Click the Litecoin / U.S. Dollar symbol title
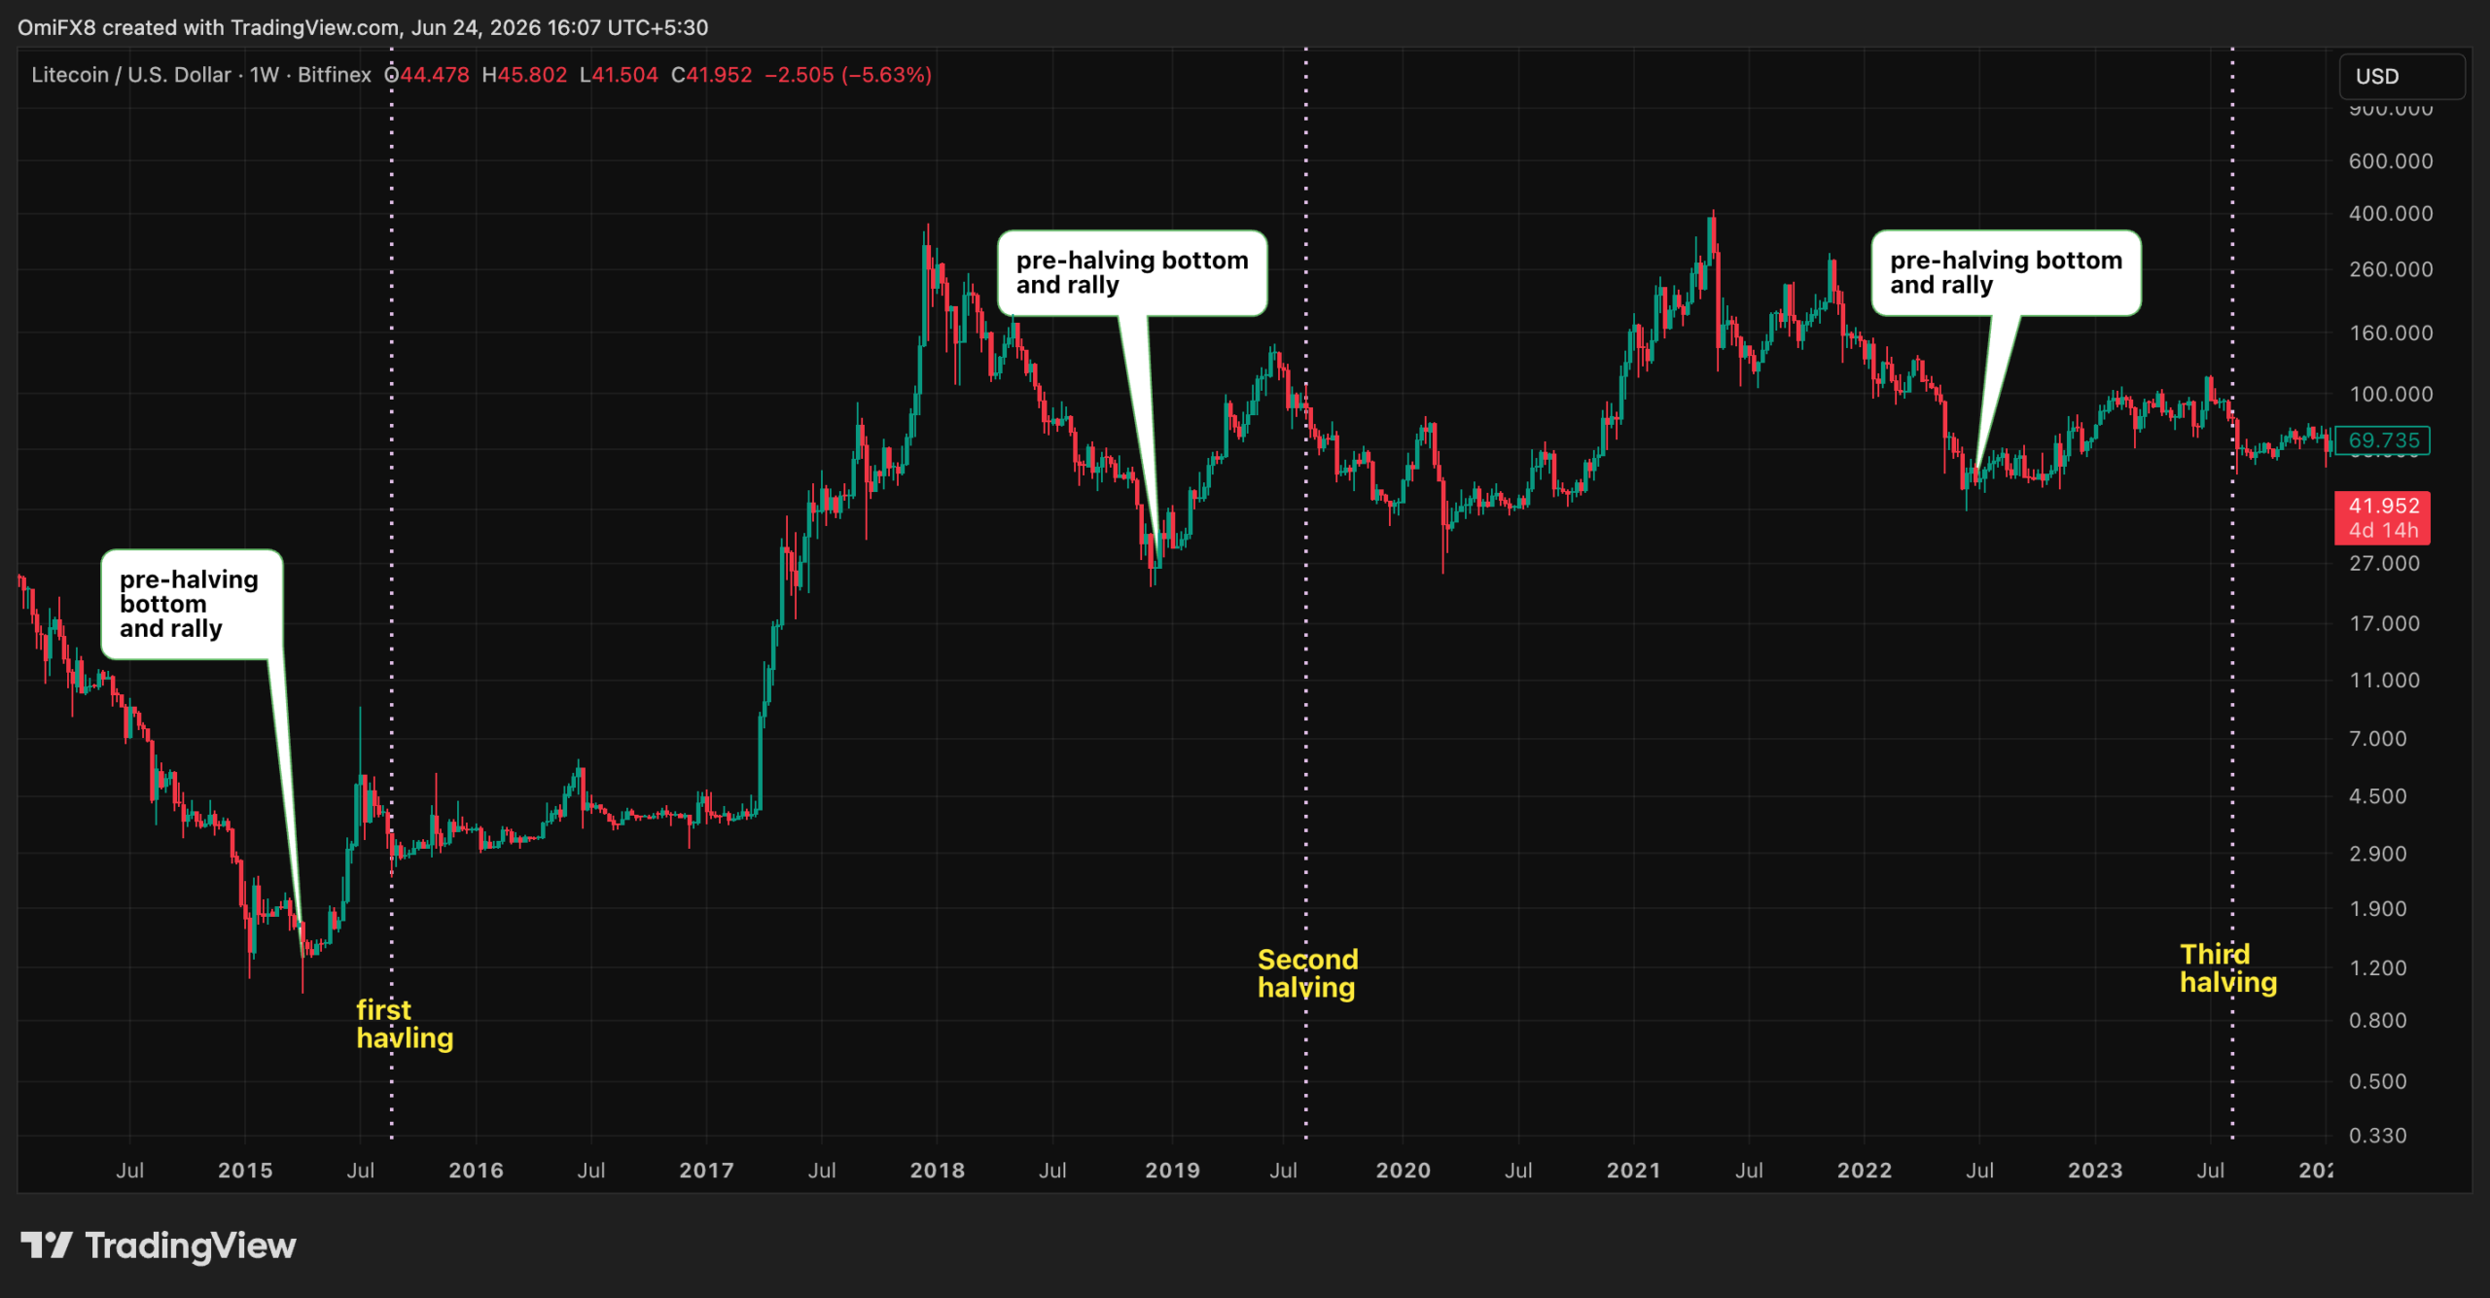 pos(131,75)
